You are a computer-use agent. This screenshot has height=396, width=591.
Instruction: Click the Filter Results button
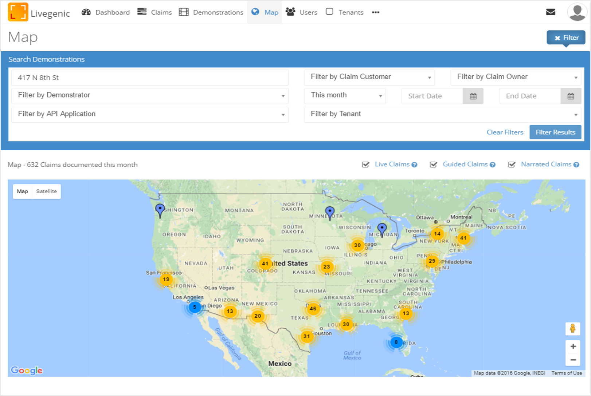[x=555, y=132]
